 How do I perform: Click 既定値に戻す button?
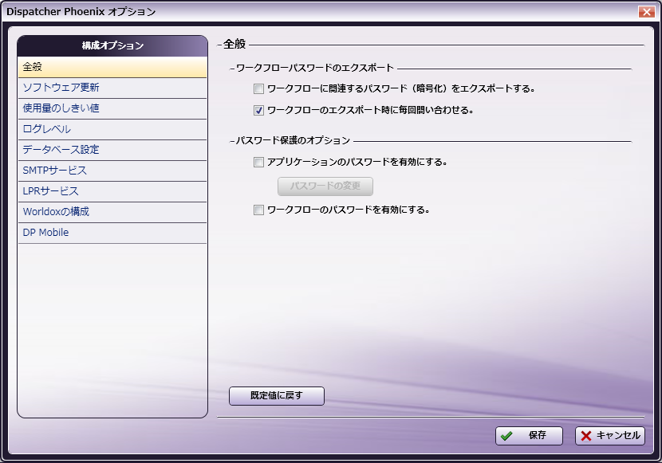click(277, 396)
